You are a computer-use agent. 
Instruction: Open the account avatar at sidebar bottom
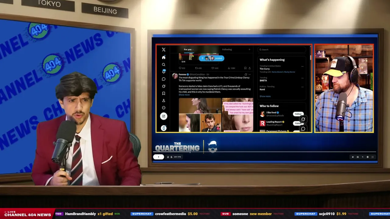164,128
